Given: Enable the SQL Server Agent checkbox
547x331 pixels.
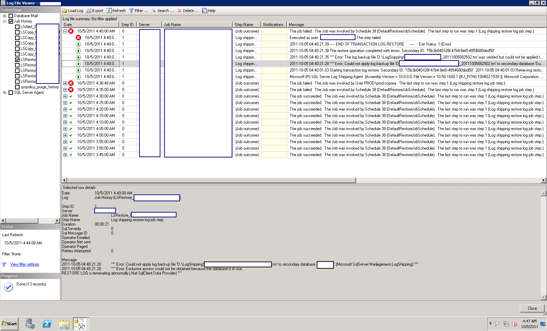Looking at the screenshot, I should coord(11,92).
